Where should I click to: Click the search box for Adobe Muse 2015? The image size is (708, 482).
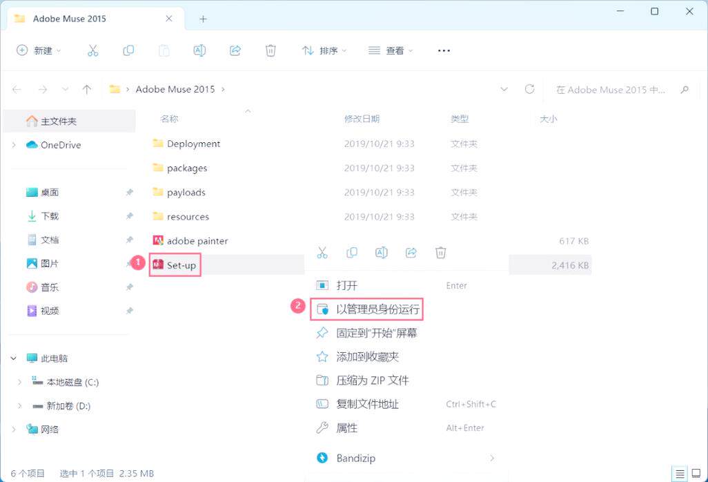[622, 90]
